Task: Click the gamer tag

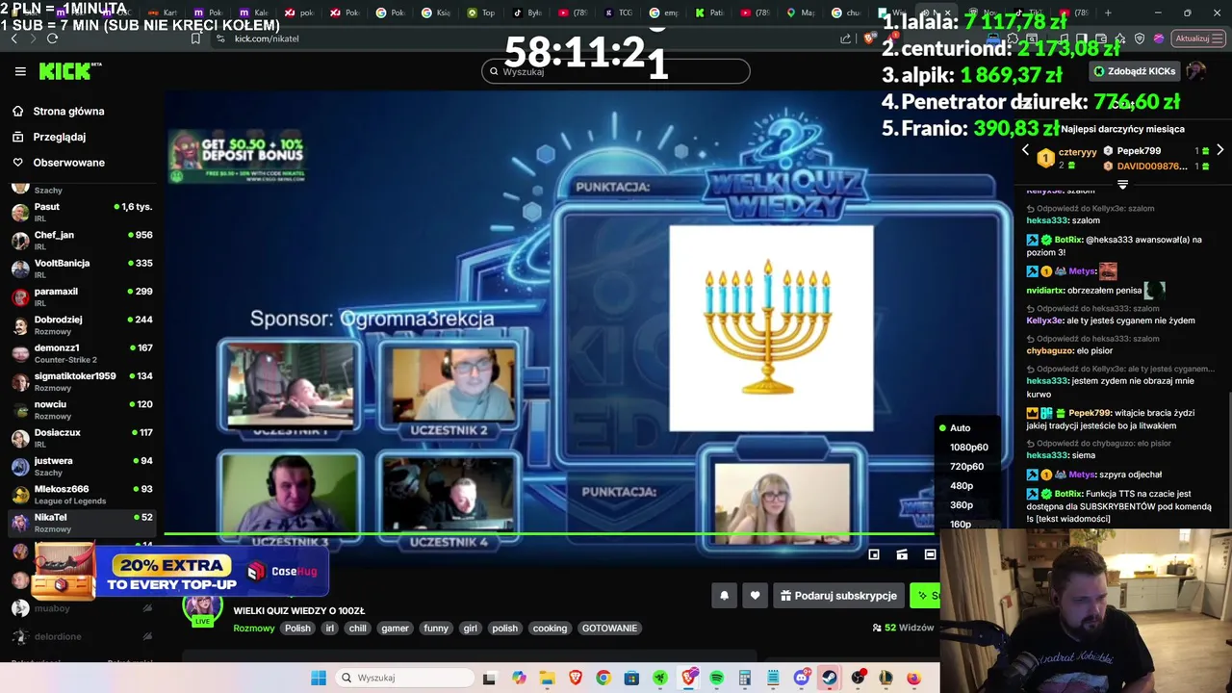Action: (x=396, y=628)
